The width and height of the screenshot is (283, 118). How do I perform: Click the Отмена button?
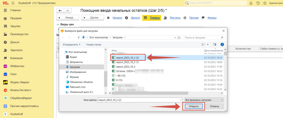(x=214, y=106)
